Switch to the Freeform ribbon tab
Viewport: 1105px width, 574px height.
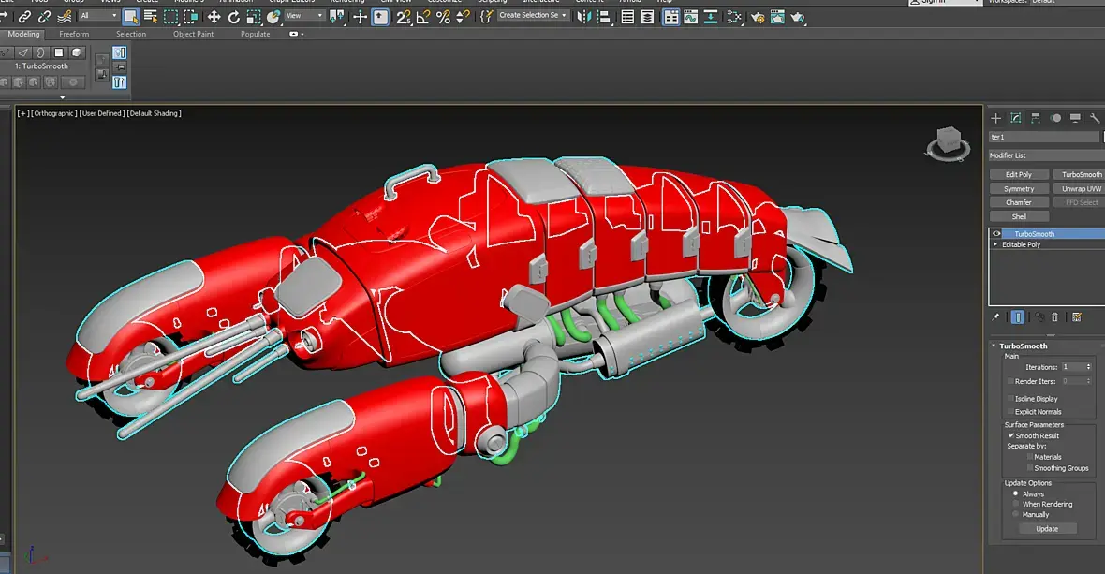point(74,34)
